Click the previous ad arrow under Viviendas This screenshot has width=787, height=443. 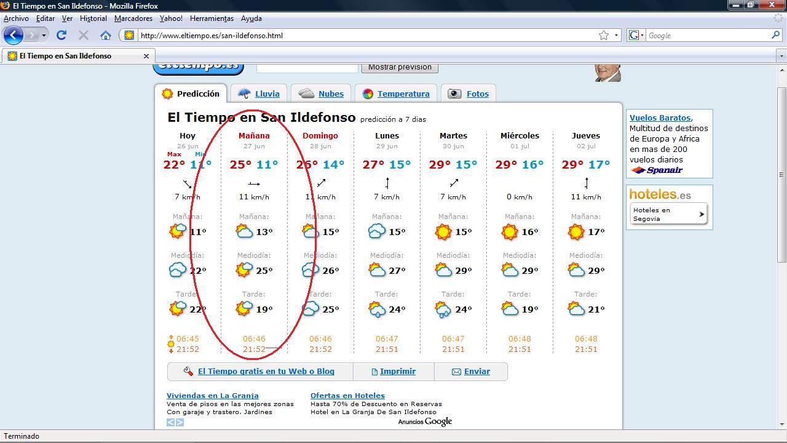pyautogui.click(x=171, y=422)
